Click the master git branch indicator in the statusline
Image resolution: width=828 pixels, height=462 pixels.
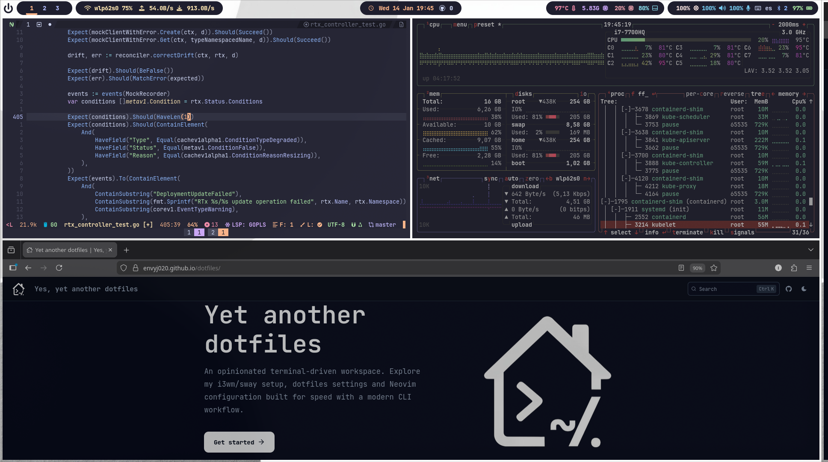click(382, 225)
